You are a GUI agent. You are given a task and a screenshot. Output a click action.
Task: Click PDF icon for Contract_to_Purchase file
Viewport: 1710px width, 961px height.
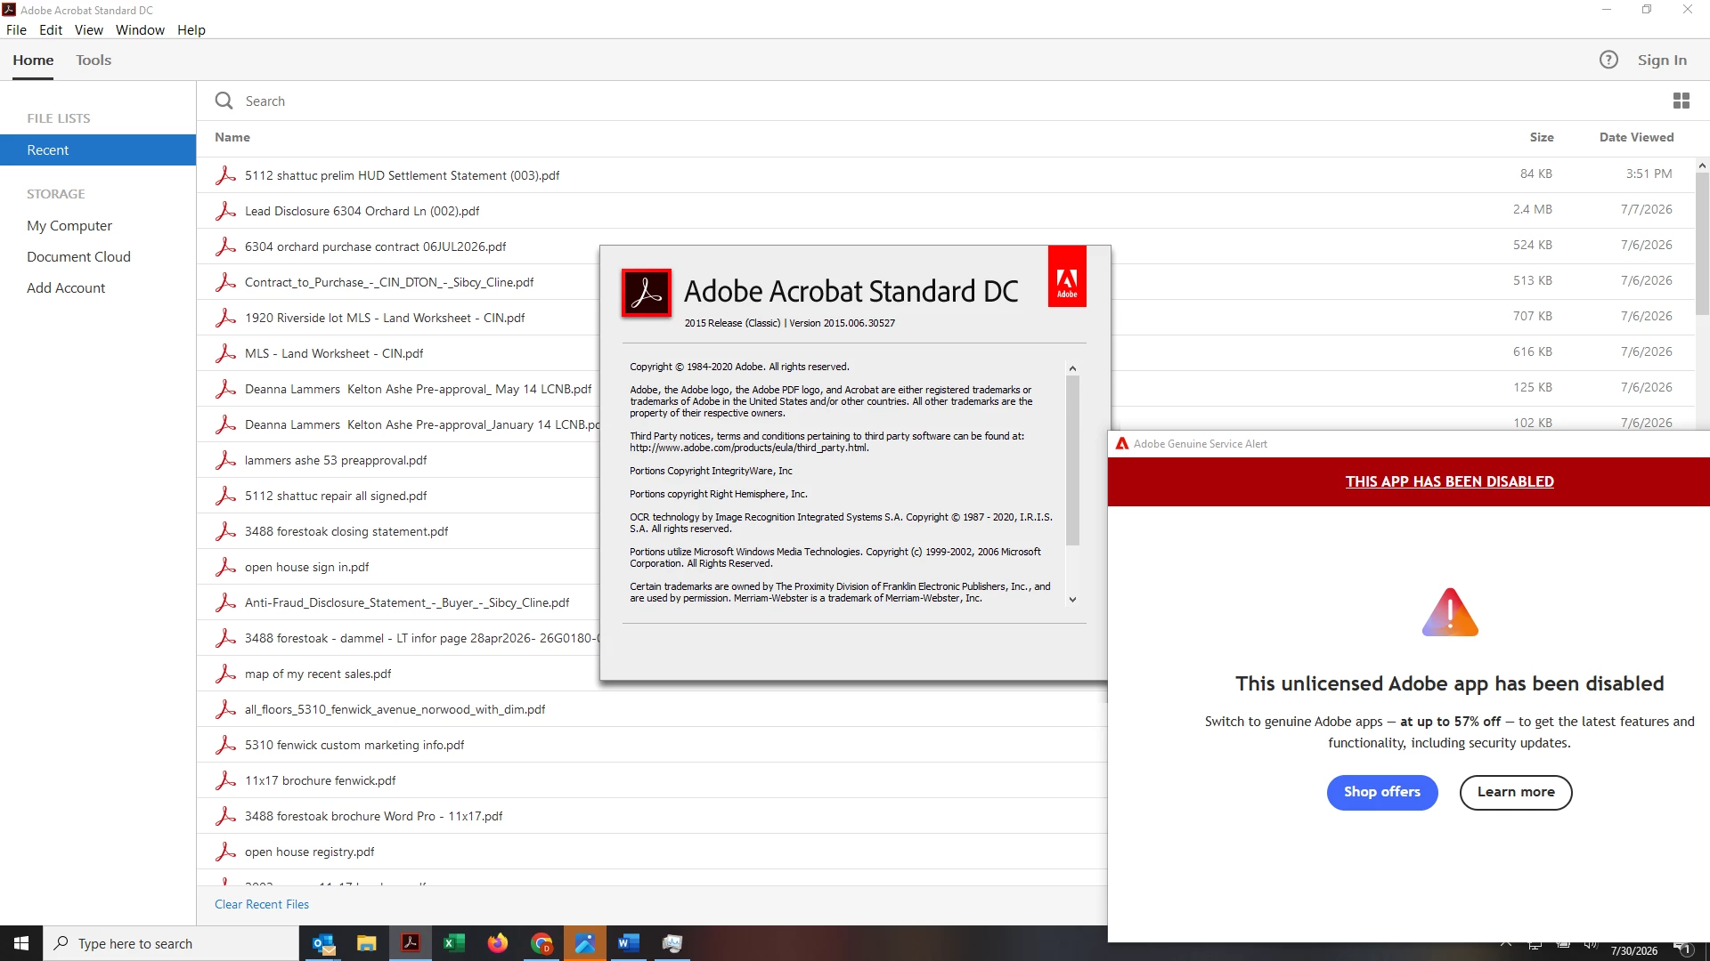(x=225, y=282)
